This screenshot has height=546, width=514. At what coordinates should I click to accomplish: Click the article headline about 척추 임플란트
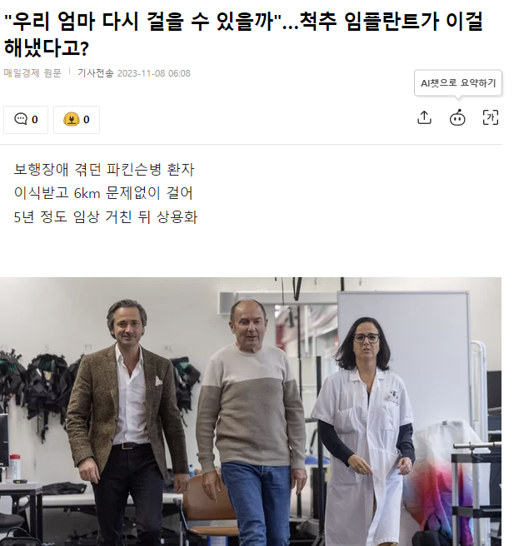click(x=243, y=34)
